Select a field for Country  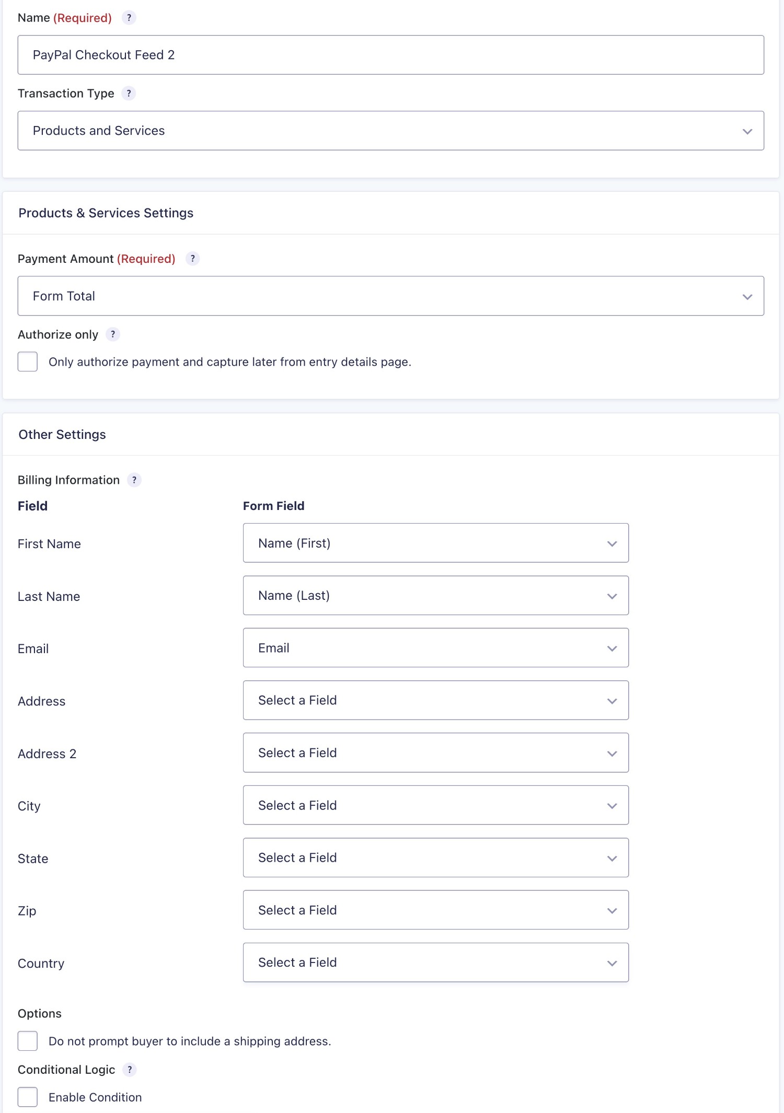point(436,963)
